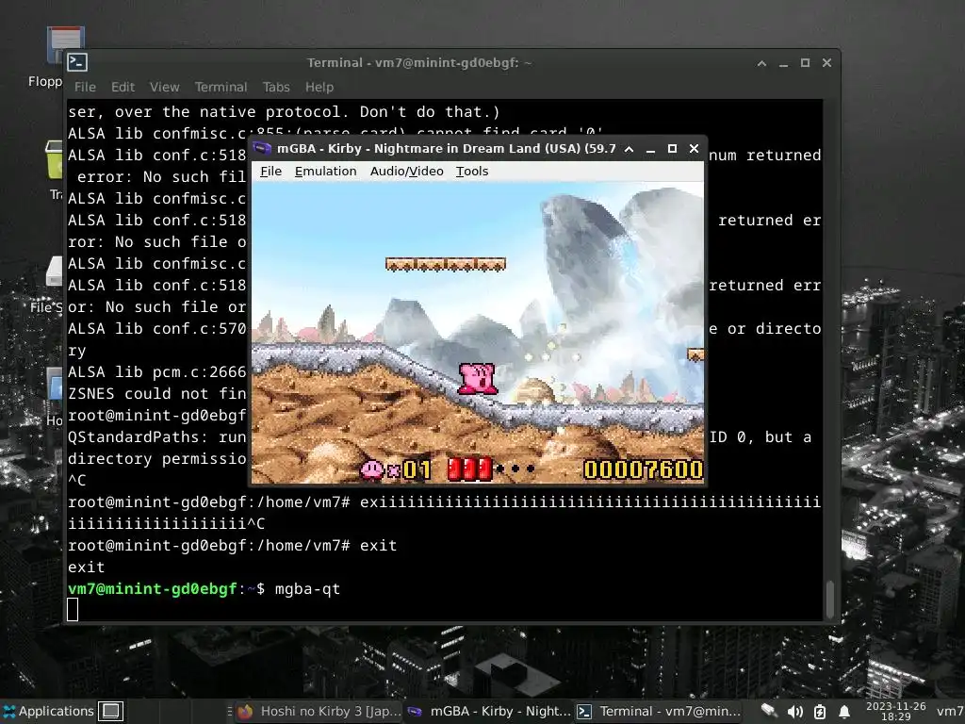Click the red health bar in the game HUD

(470, 469)
